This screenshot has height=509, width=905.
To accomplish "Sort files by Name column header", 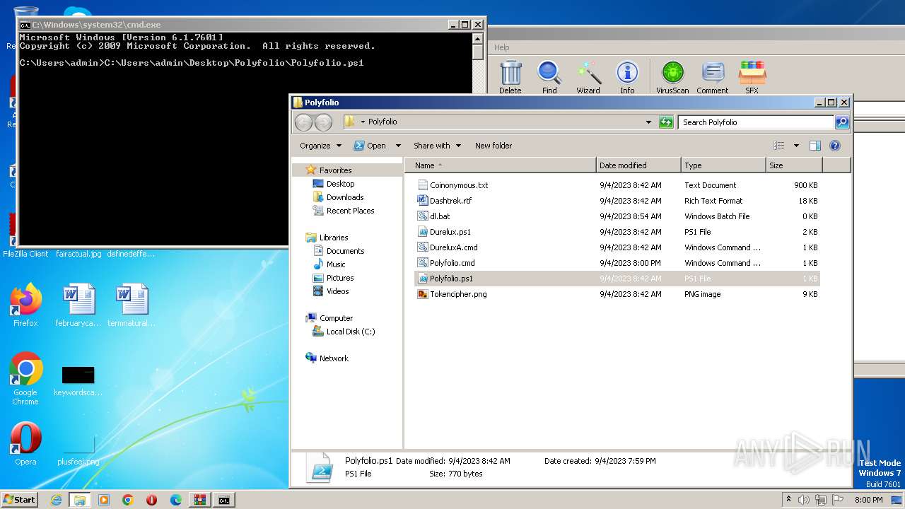I will click(501, 165).
